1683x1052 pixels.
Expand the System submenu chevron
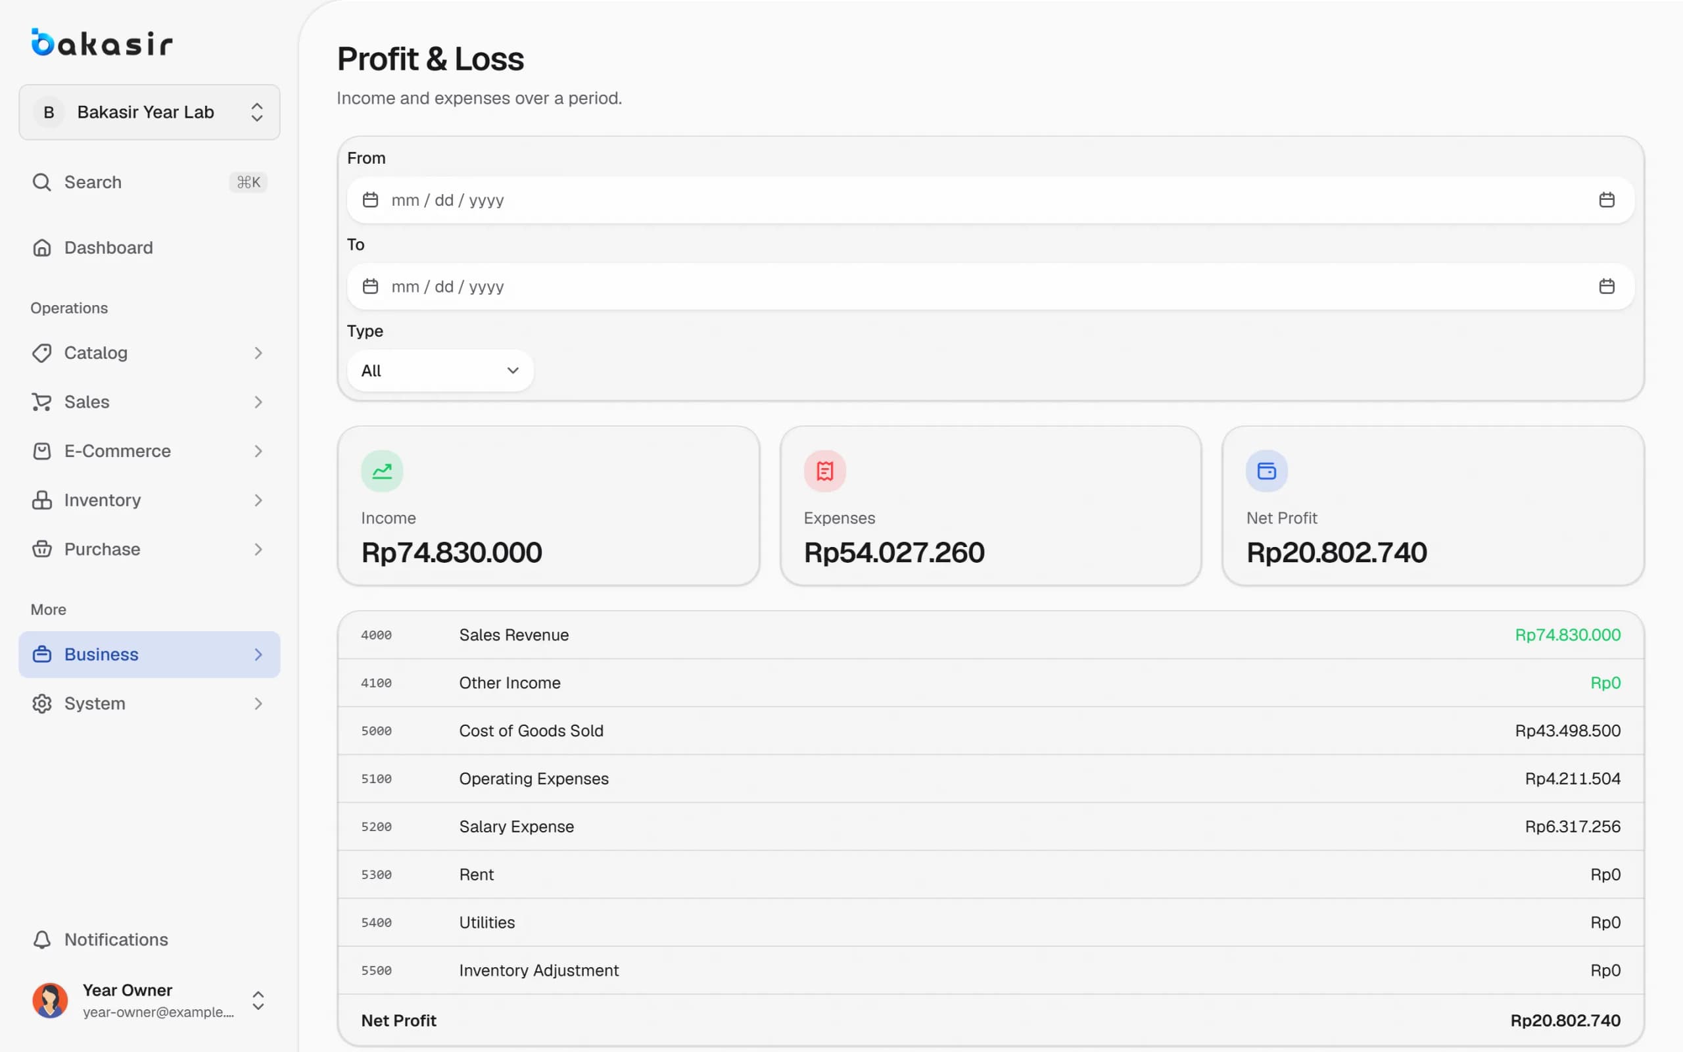258,704
